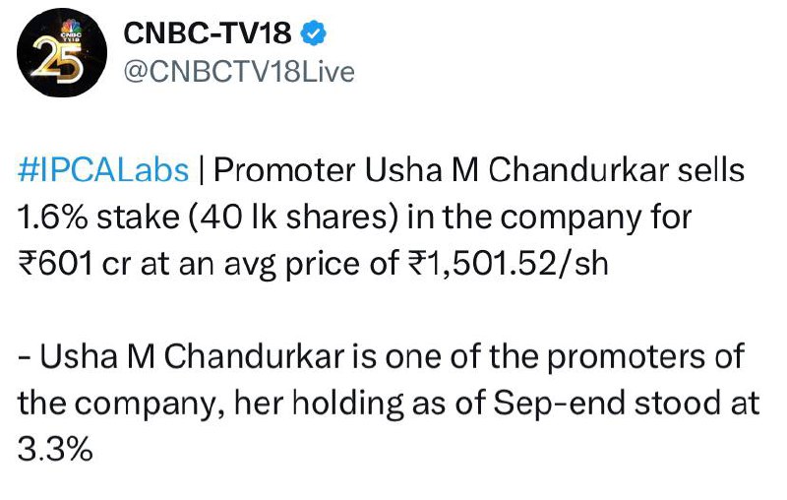Click the blue verified badge
This screenshot has width=787, height=500.
click(314, 33)
